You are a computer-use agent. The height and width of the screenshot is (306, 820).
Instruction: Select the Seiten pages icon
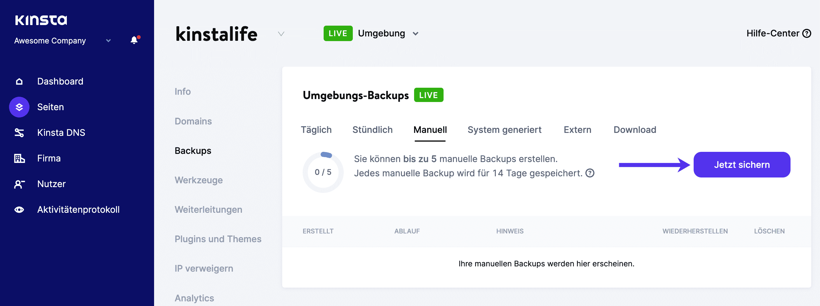19,107
